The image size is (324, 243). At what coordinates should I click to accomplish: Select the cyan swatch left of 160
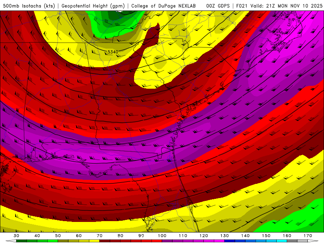coord(281,241)
